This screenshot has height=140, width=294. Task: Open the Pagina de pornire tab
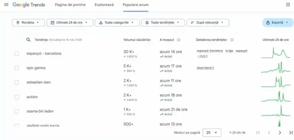(x=70, y=5)
